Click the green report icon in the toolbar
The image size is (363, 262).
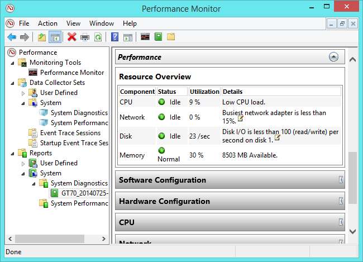point(158,37)
